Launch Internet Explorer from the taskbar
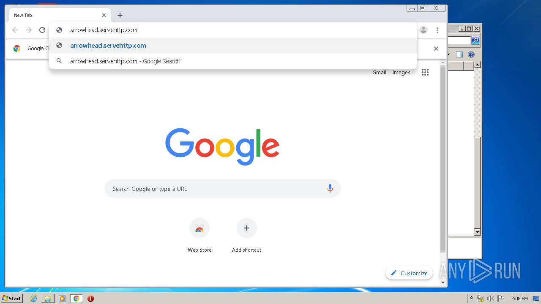This screenshot has width=541, height=304. click(x=34, y=299)
